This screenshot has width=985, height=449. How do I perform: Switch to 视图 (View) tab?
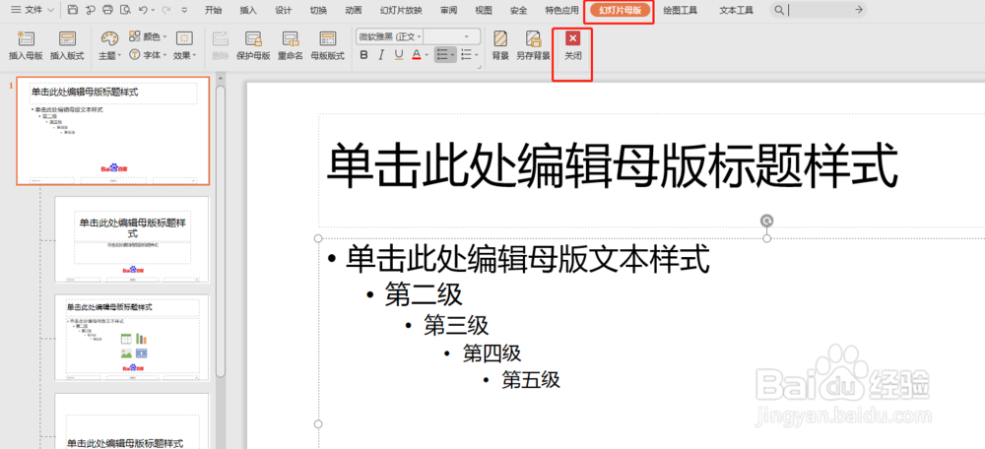coord(484,10)
